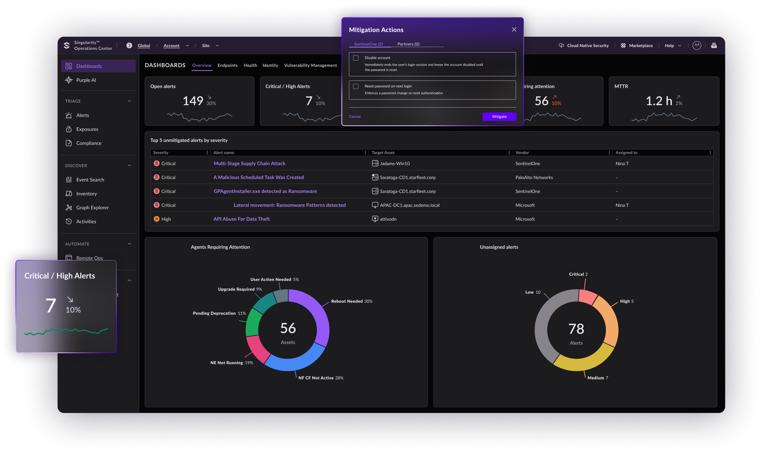The width and height of the screenshot is (765, 456).
Task: Collapse the Triage sidebar section
Action: (x=129, y=101)
